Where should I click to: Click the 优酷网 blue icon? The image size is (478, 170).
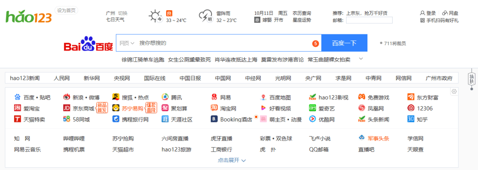coord(312,119)
